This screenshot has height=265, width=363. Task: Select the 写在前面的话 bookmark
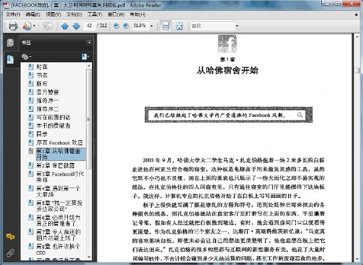pyautogui.click(x=53, y=117)
